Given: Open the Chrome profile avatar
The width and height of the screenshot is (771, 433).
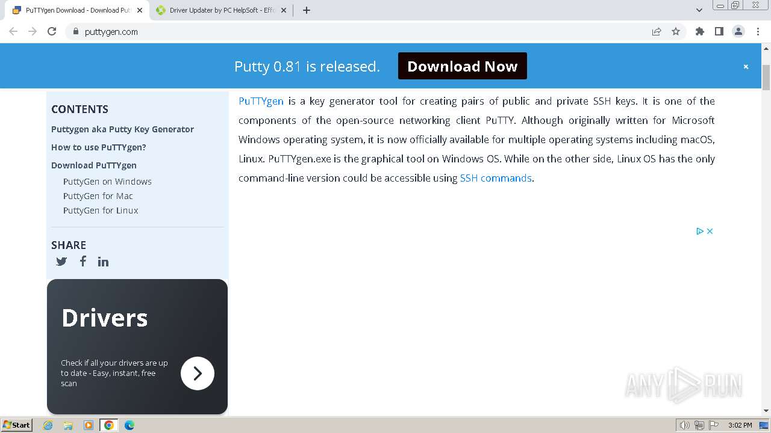Looking at the screenshot, I should 738,31.
